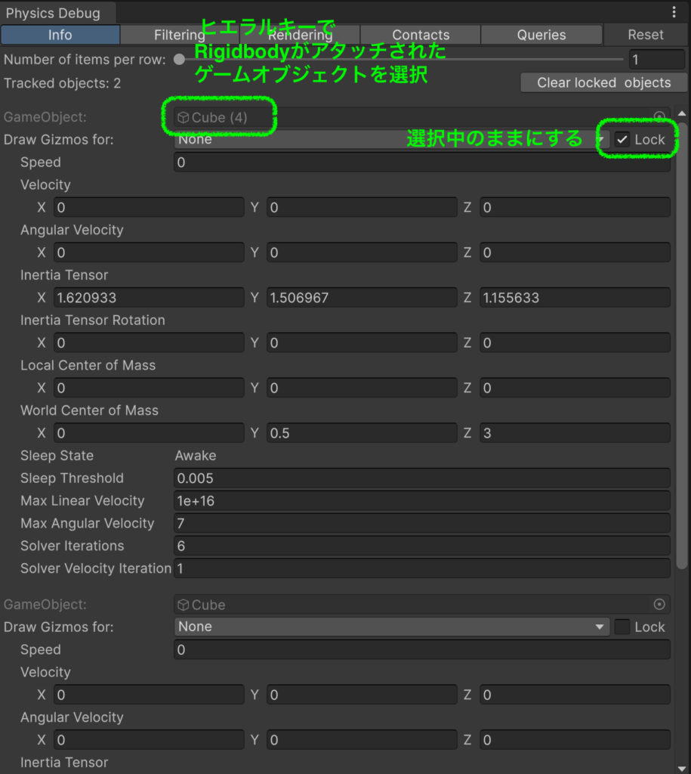Image resolution: width=691 pixels, height=774 pixels.
Task: Enable Lock for the second Cube entry
Action: 624,627
